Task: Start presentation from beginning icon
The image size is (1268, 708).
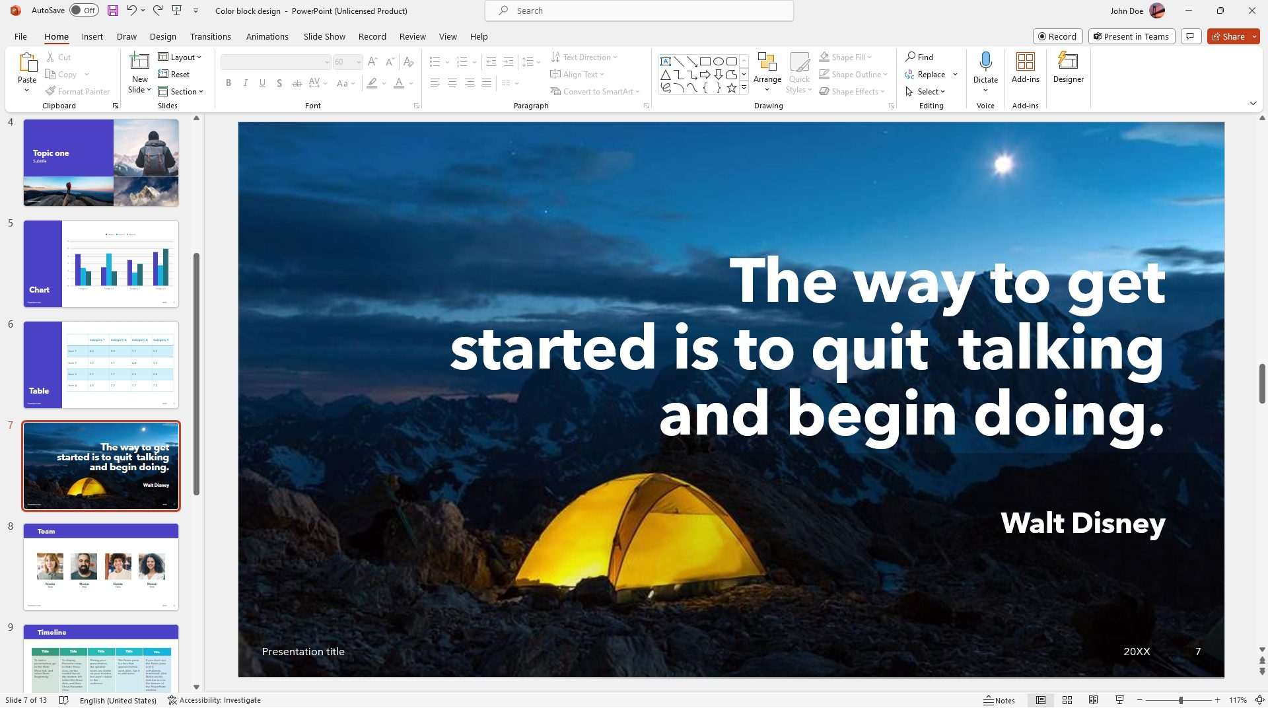Action: (x=176, y=11)
